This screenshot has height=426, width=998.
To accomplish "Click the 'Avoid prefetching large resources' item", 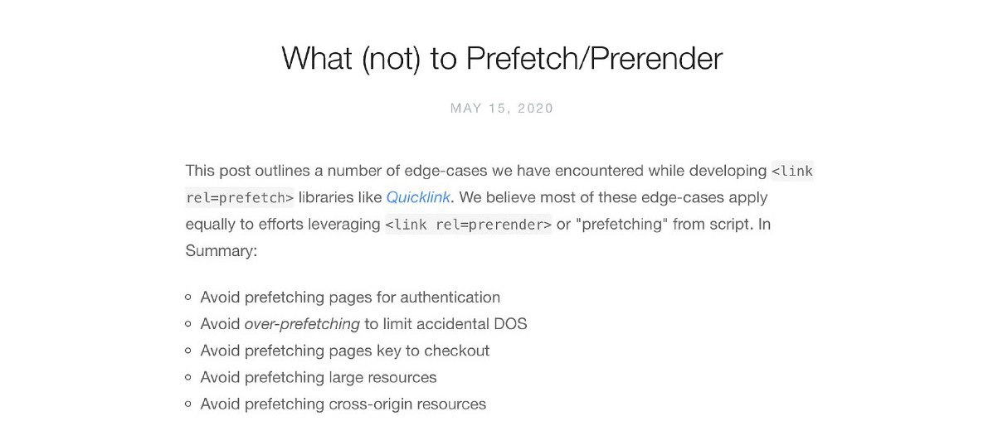I will (319, 377).
